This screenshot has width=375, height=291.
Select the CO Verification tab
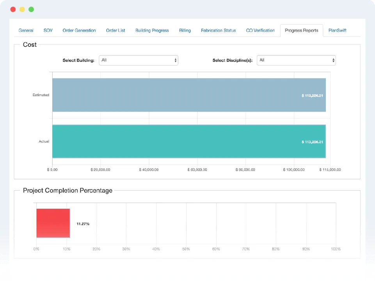[260, 30]
